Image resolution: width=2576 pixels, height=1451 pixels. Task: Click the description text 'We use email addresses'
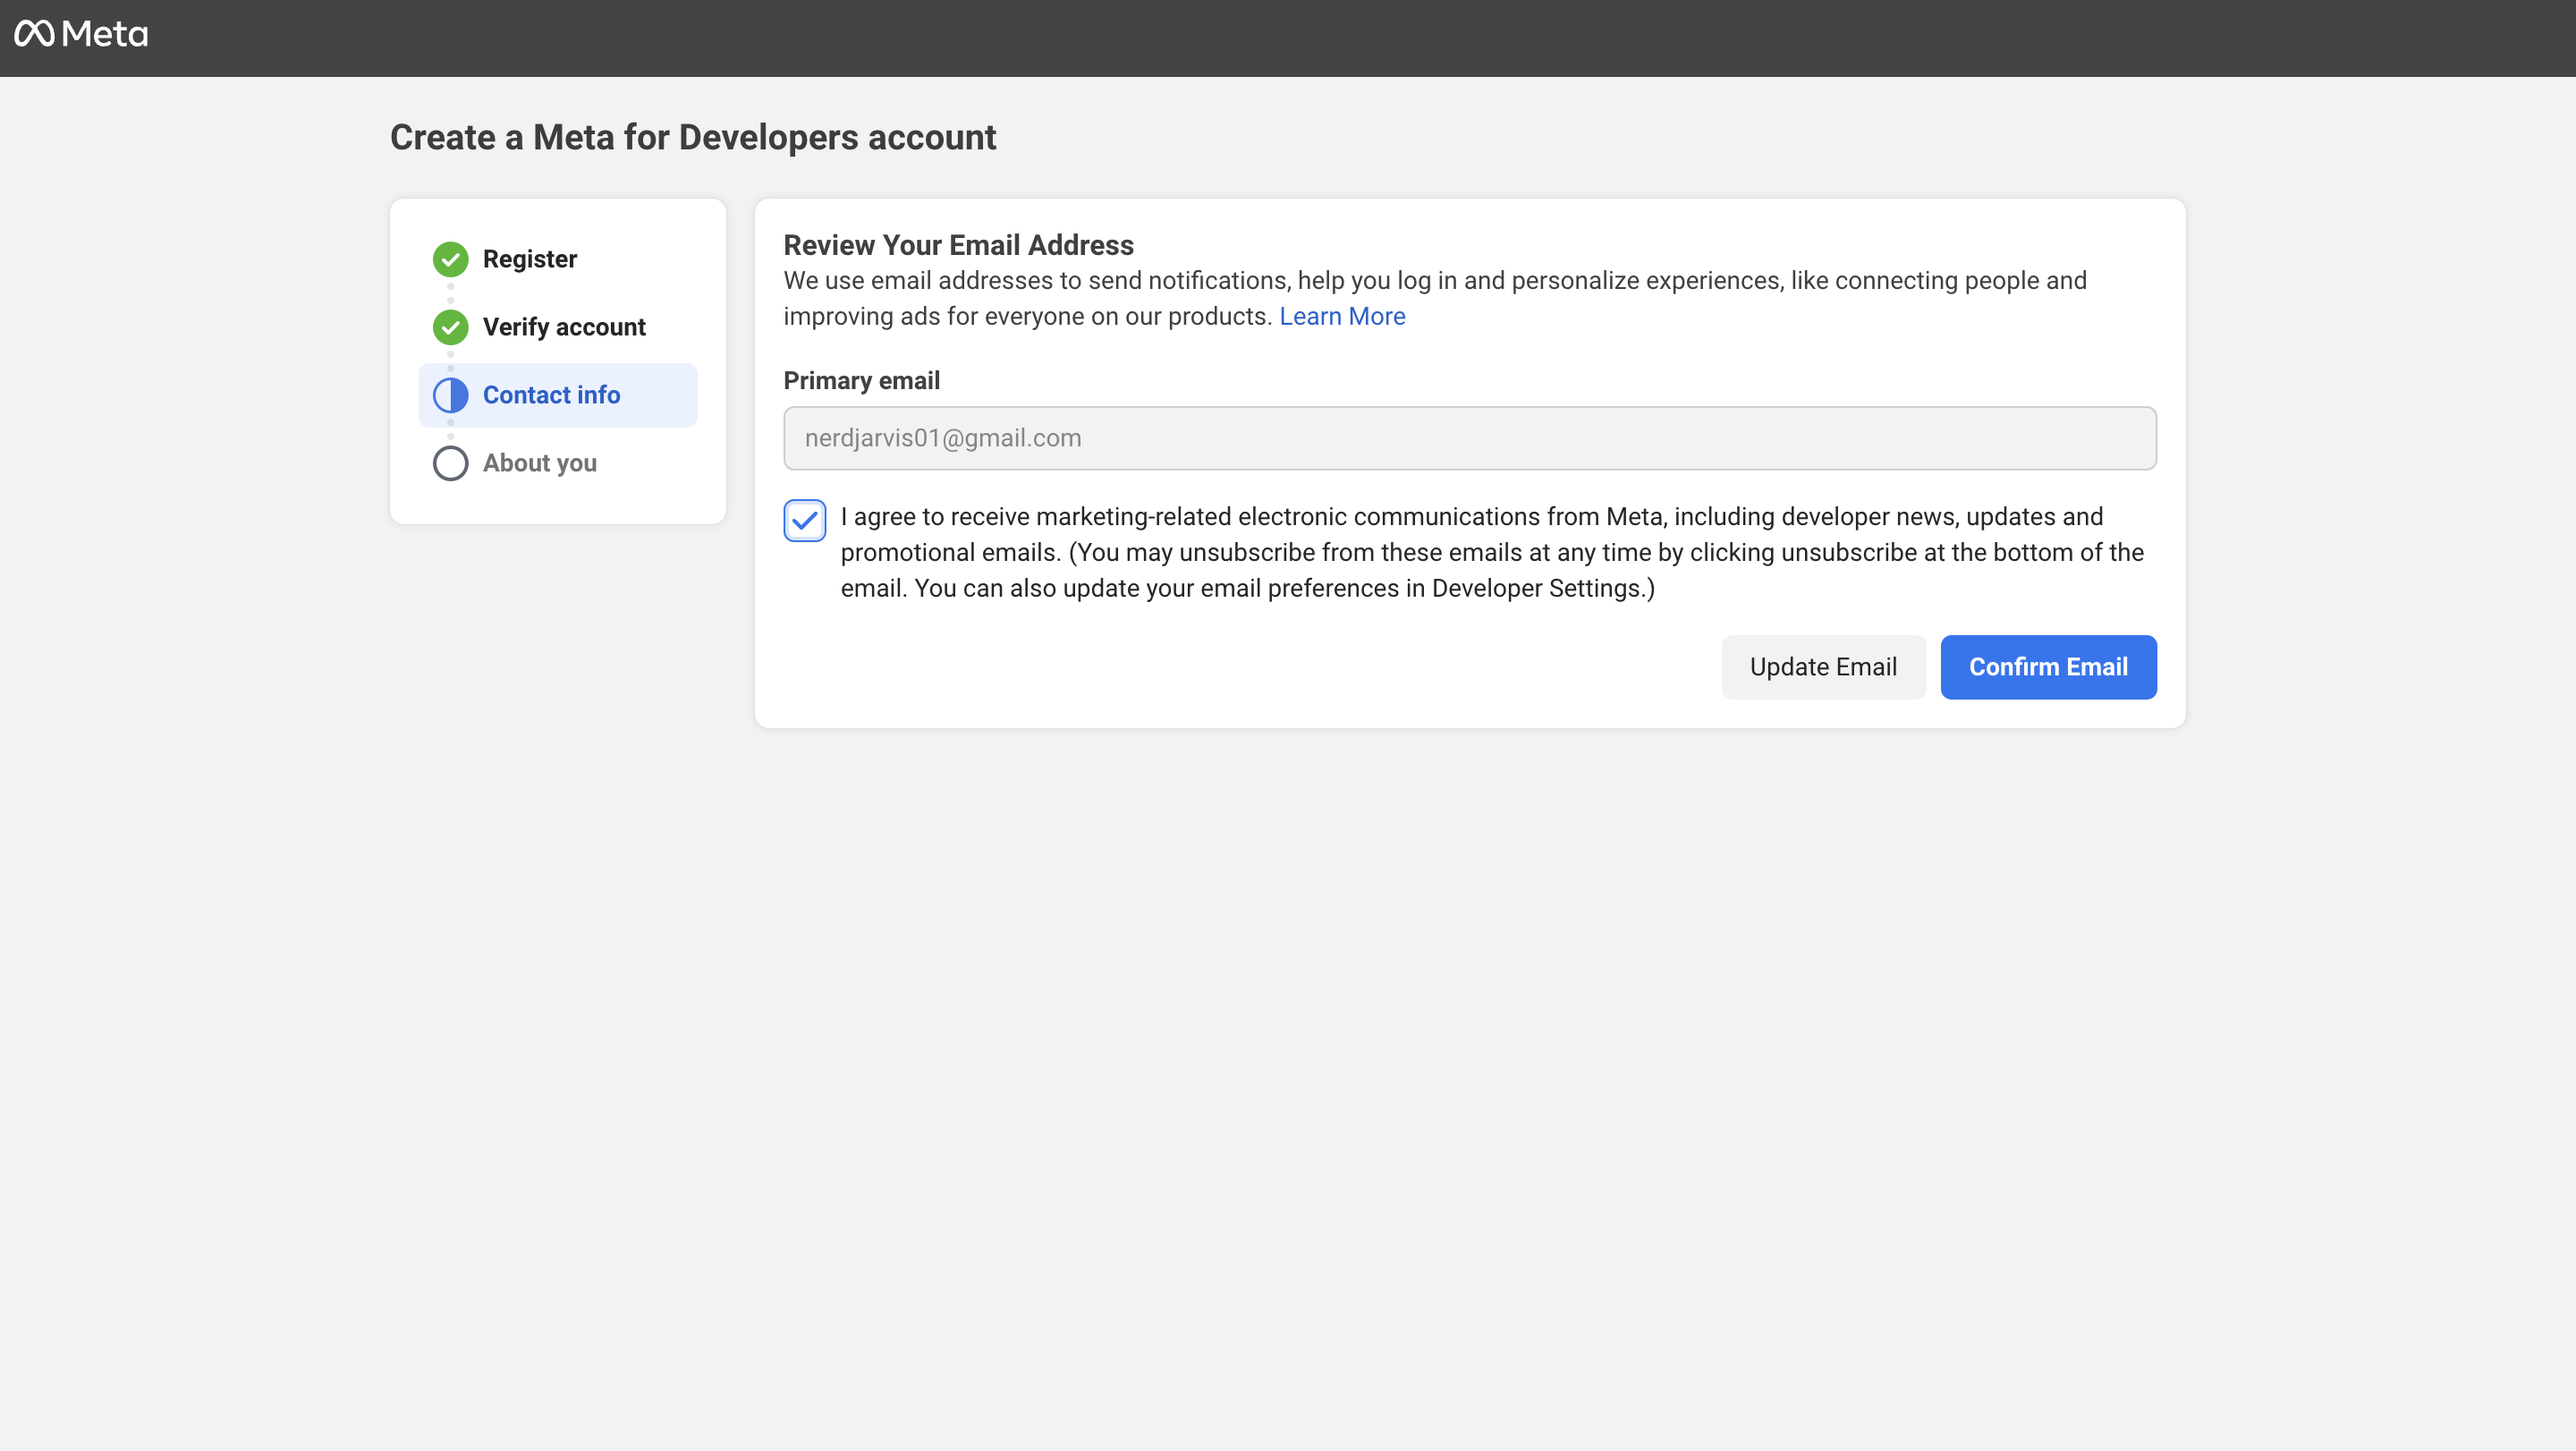pos(1434,298)
